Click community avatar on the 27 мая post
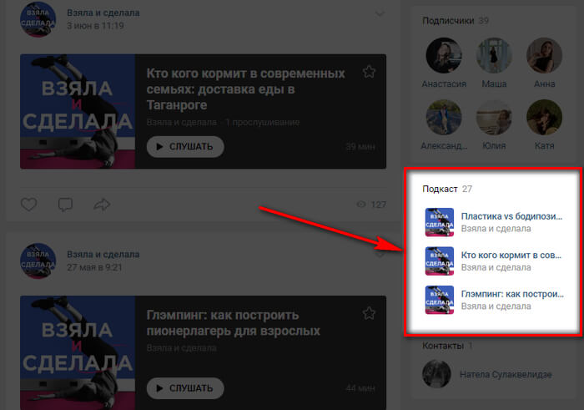 pos(38,261)
